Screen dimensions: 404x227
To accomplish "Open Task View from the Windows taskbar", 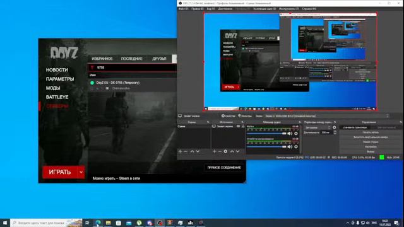I will [x=87, y=223].
